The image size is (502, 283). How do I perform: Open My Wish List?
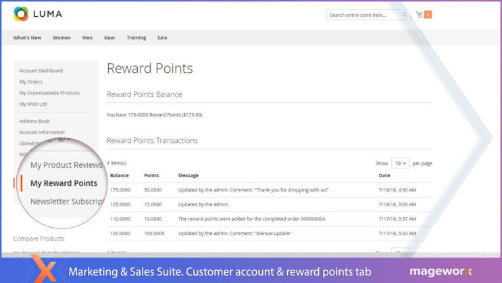coord(33,104)
